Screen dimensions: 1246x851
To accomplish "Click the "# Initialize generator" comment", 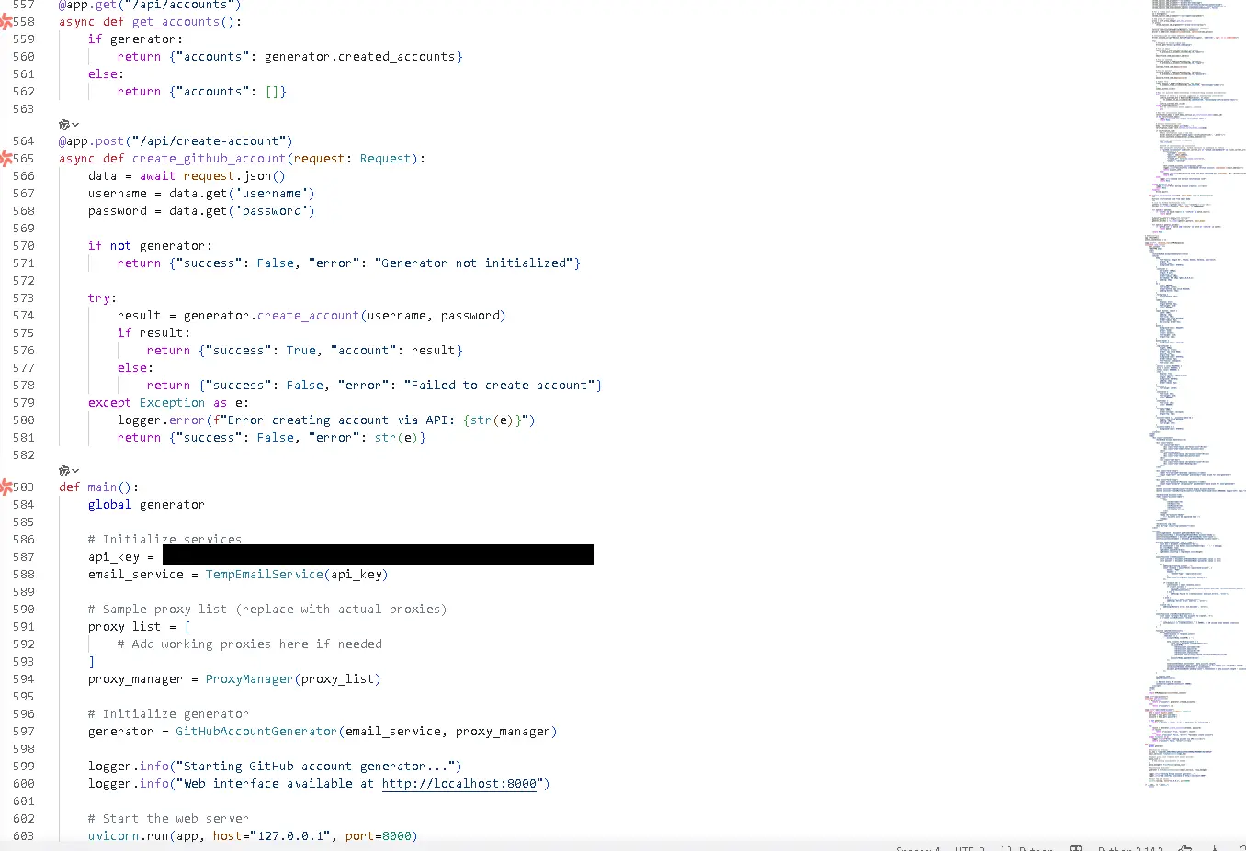I will 169,713.
